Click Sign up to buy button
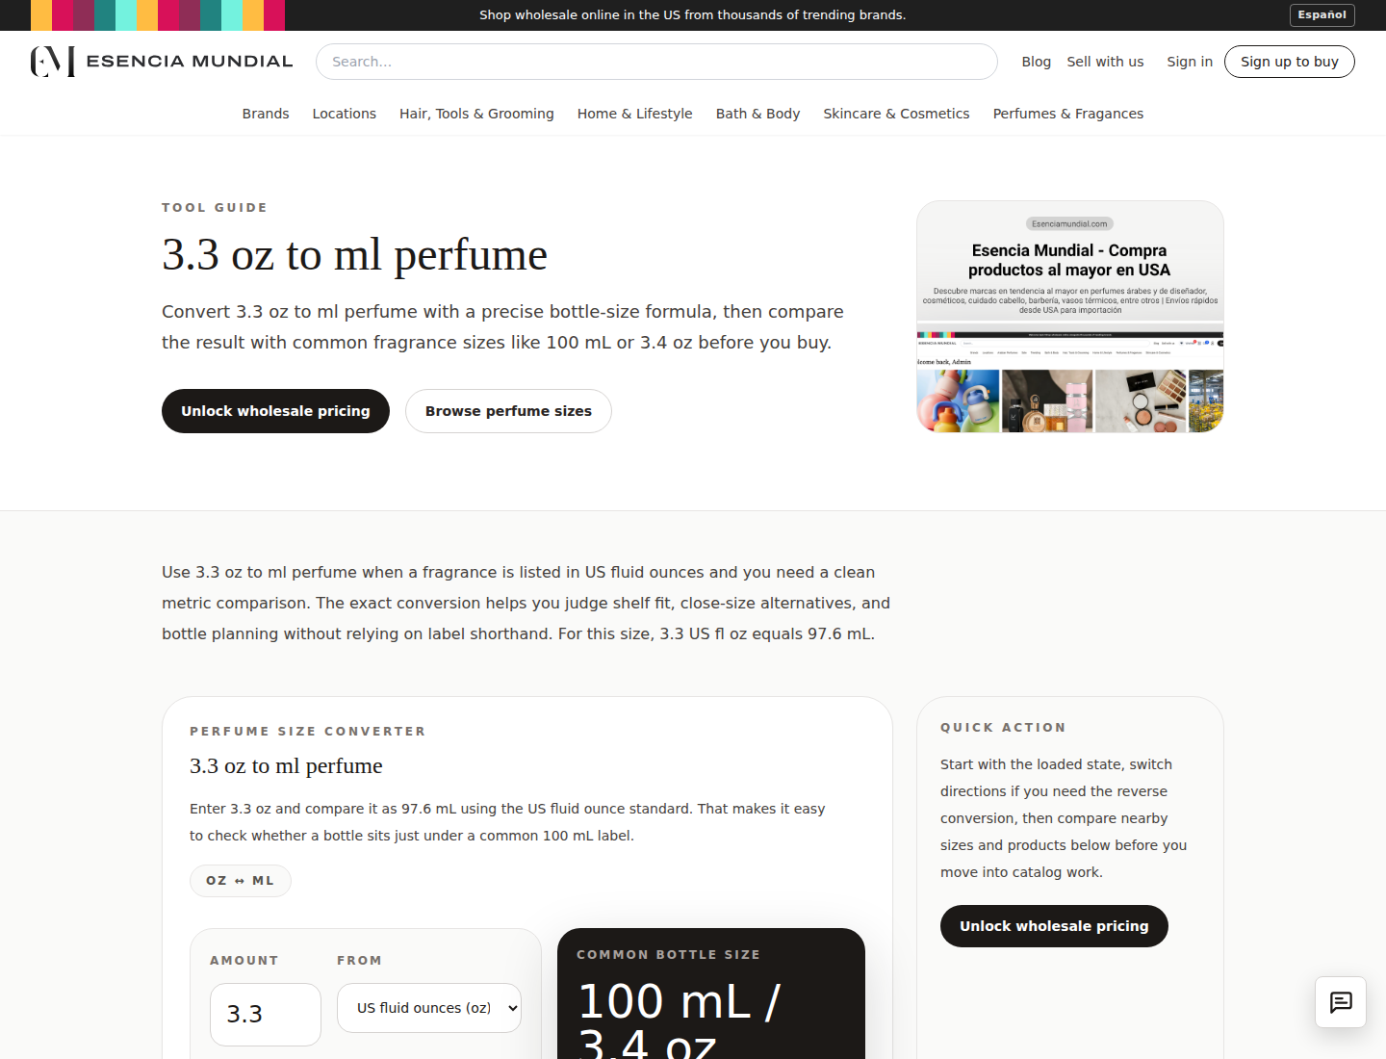The width and height of the screenshot is (1386, 1059). pos(1289,62)
